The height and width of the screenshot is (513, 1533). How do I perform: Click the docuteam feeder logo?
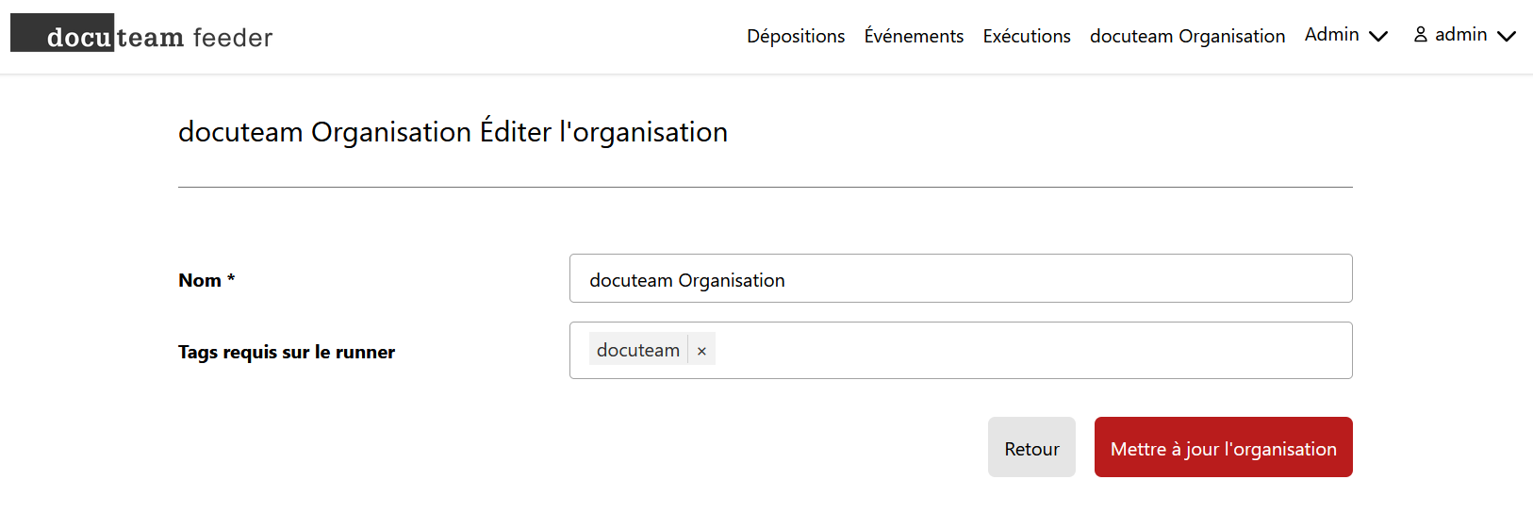pyautogui.click(x=141, y=34)
